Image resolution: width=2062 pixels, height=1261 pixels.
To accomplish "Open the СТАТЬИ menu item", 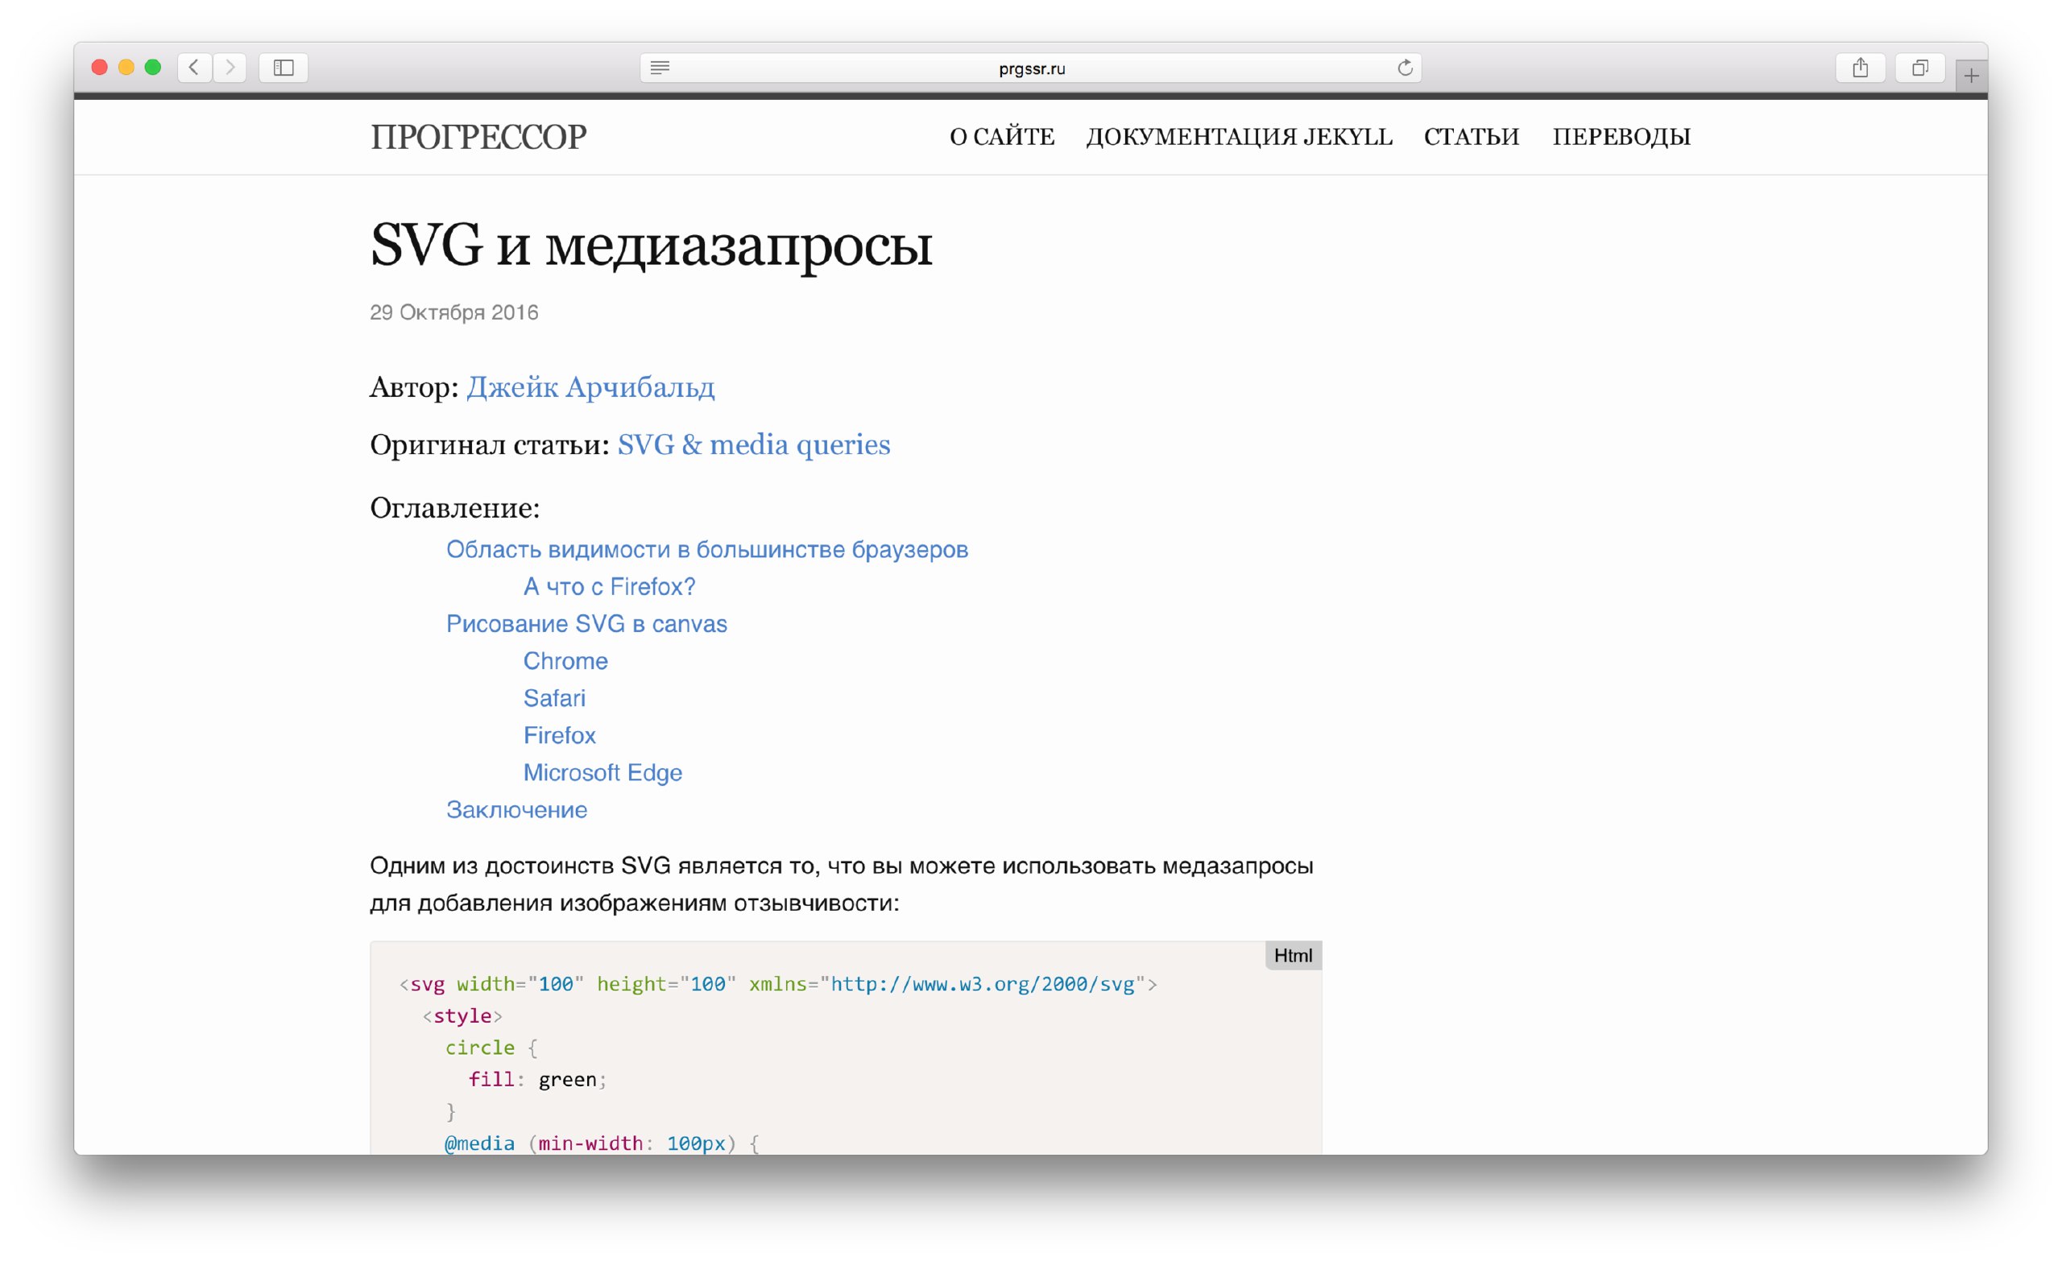I will 1471,136.
